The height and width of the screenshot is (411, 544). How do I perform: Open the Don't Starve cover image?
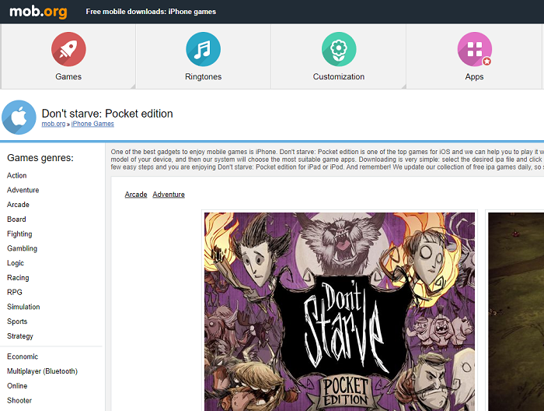(340, 311)
